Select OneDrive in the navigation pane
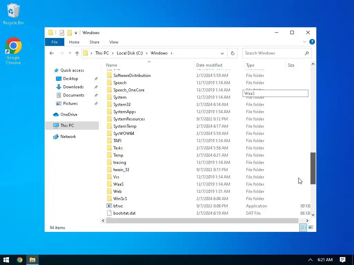This screenshot has width=354, height=265. click(69, 115)
